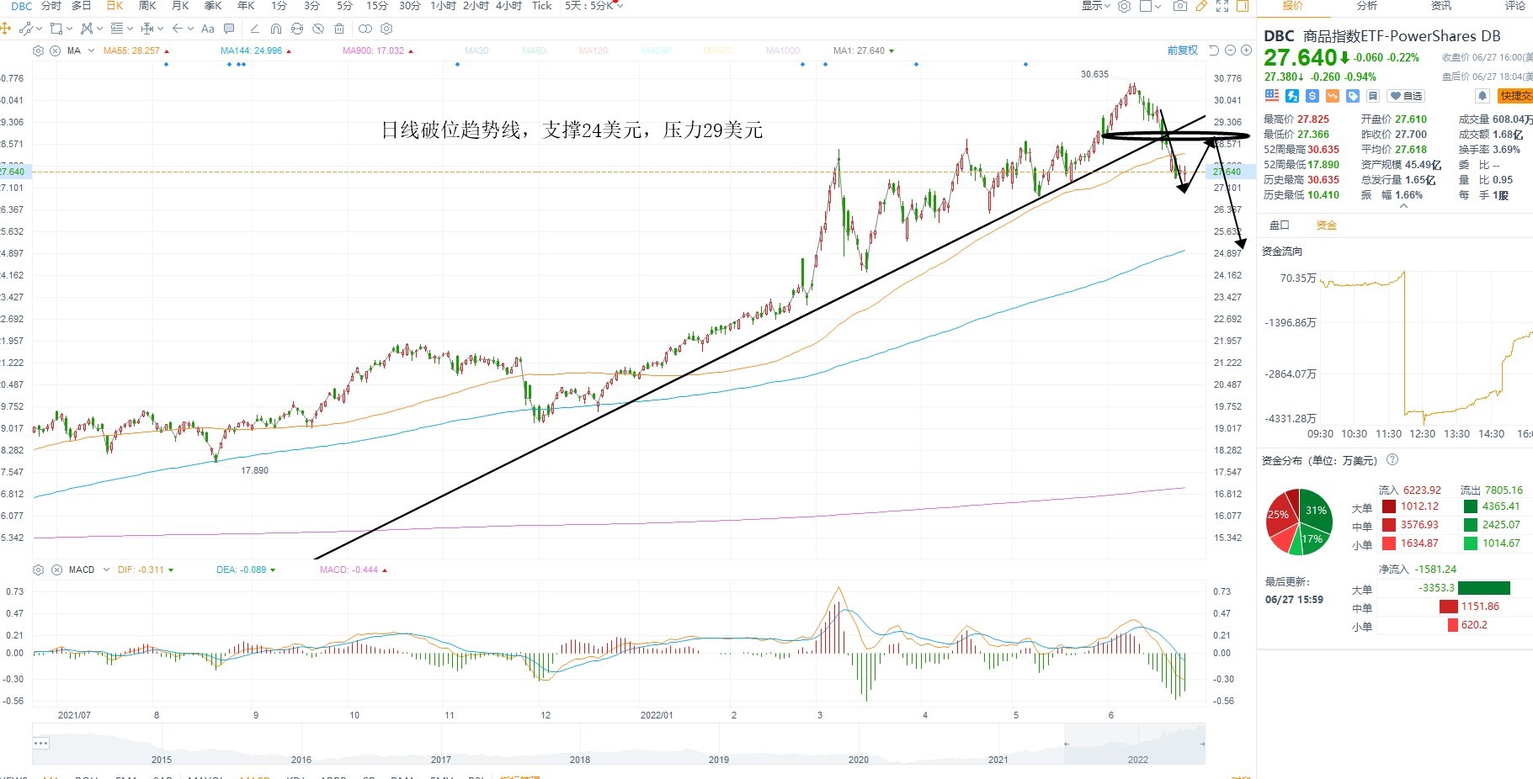Screen dimensions: 1533x779
Task: Take a chart screenshot with camera icon
Action: (1180, 6)
